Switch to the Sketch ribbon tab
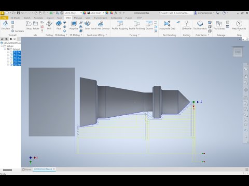 27,18
